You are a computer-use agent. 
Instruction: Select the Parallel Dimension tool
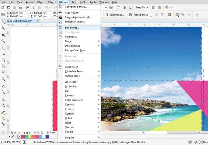tap(3, 86)
